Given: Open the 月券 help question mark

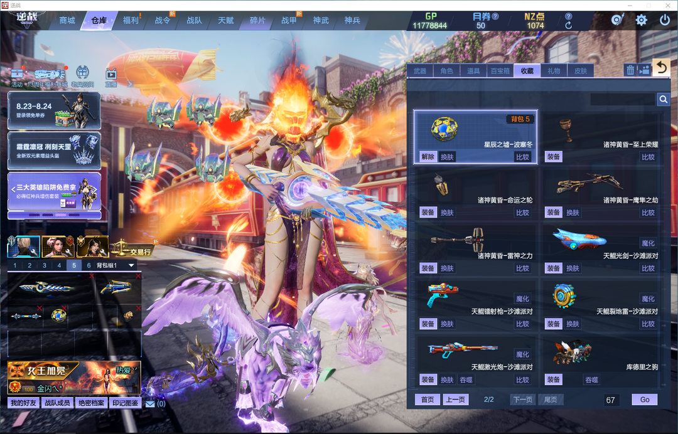Looking at the screenshot, I should point(495,16).
